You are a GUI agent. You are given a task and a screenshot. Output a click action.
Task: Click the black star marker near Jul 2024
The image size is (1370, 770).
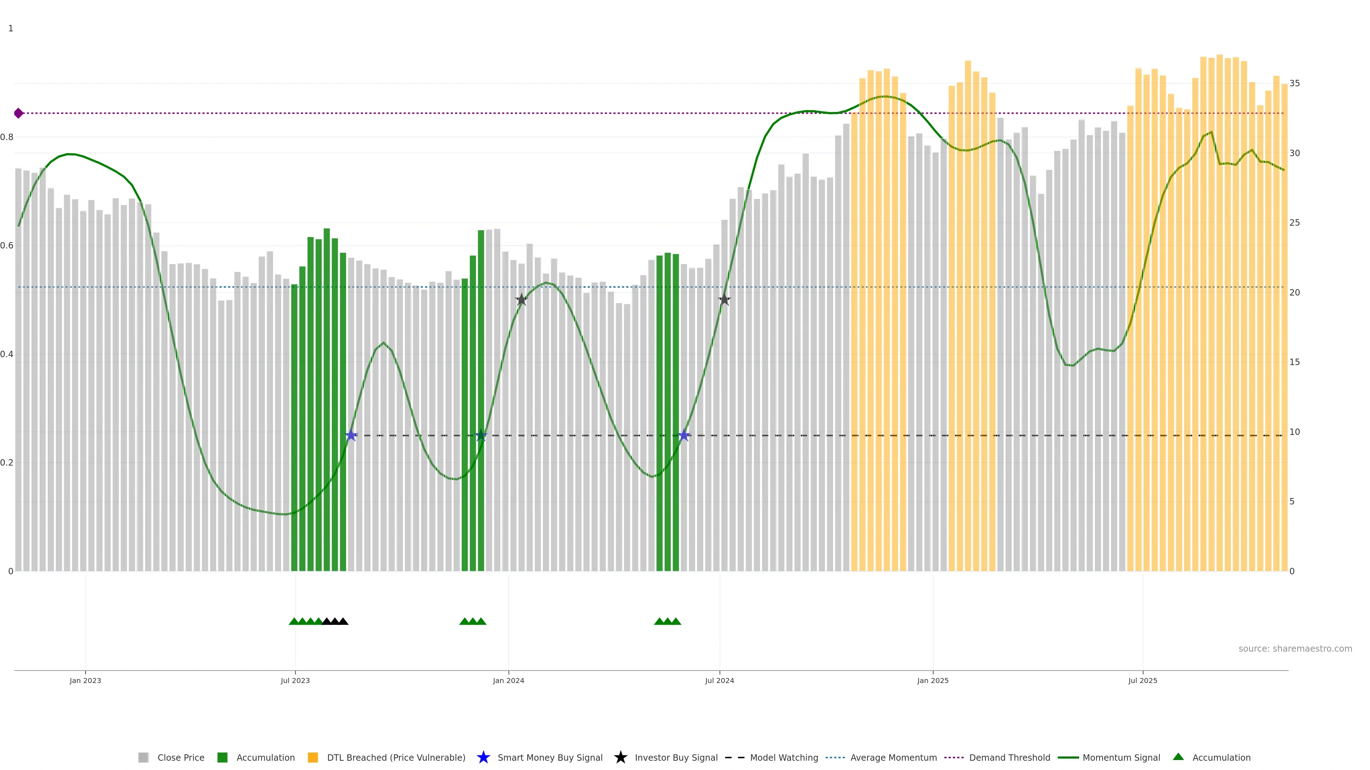pos(724,300)
